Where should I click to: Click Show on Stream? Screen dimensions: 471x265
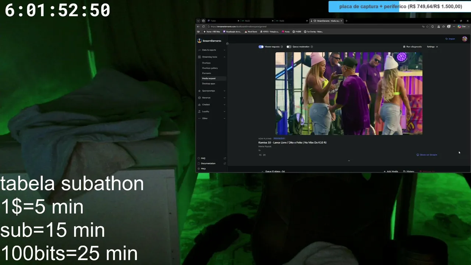[427, 155]
